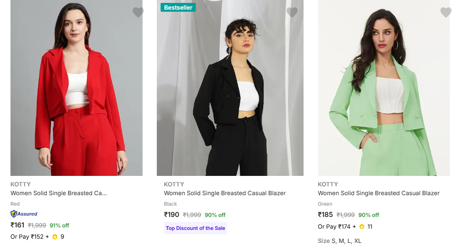The image size is (457, 245).
Task: Click the ₹190 price of black blazer
Action: point(171,215)
